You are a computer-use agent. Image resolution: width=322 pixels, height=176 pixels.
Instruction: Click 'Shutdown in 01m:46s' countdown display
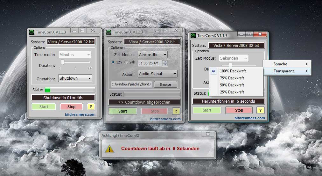pyautogui.click(x=63, y=98)
